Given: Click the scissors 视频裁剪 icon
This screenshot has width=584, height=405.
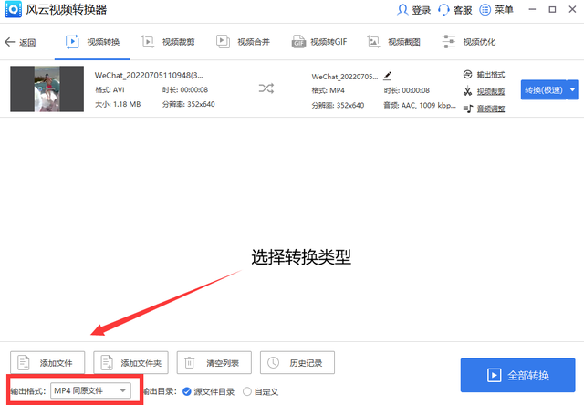Looking at the screenshot, I should pos(467,91).
